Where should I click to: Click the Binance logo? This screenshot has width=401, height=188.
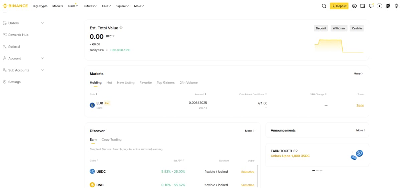[x=15, y=6]
